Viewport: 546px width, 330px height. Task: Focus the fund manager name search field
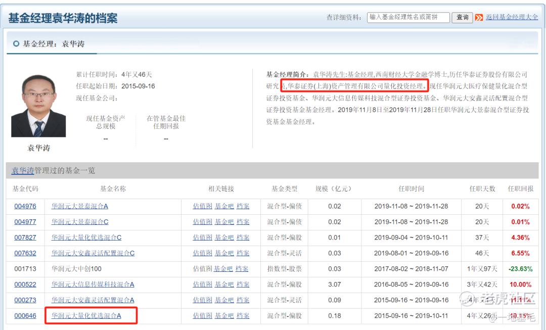[x=408, y=17]
